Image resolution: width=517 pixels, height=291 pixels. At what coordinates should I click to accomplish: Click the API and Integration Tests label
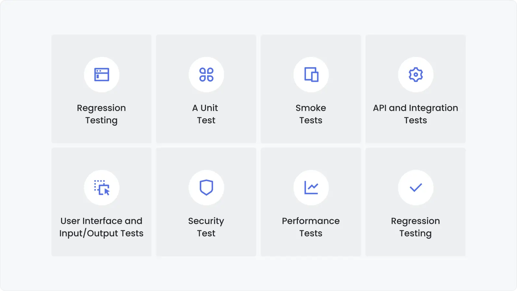415,114
